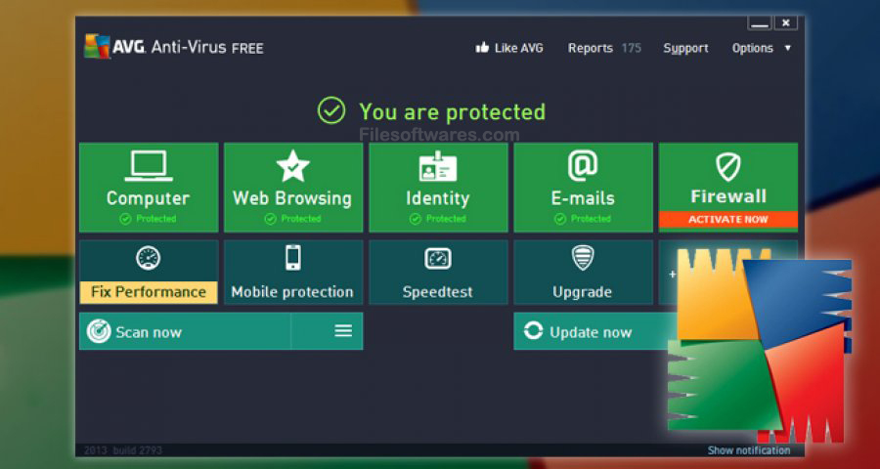The width and height of the screenshot is (880, 469).
Task: Click the laptop Computer icon
Action: coord(149,165)
